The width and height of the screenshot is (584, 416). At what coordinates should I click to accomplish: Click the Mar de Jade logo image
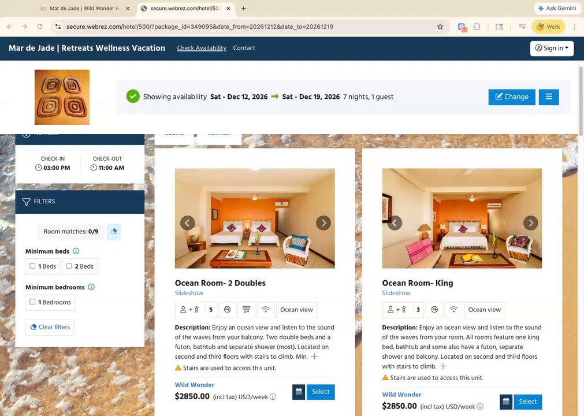[62, 97]
